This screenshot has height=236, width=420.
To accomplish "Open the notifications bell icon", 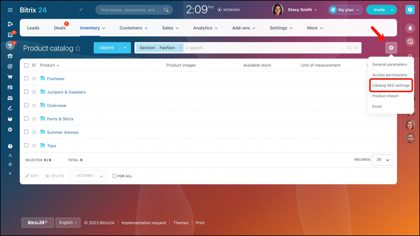I will (410, 28).
